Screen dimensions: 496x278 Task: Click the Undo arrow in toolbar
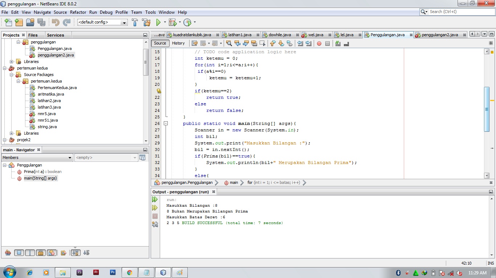click(x=56, y=22)
